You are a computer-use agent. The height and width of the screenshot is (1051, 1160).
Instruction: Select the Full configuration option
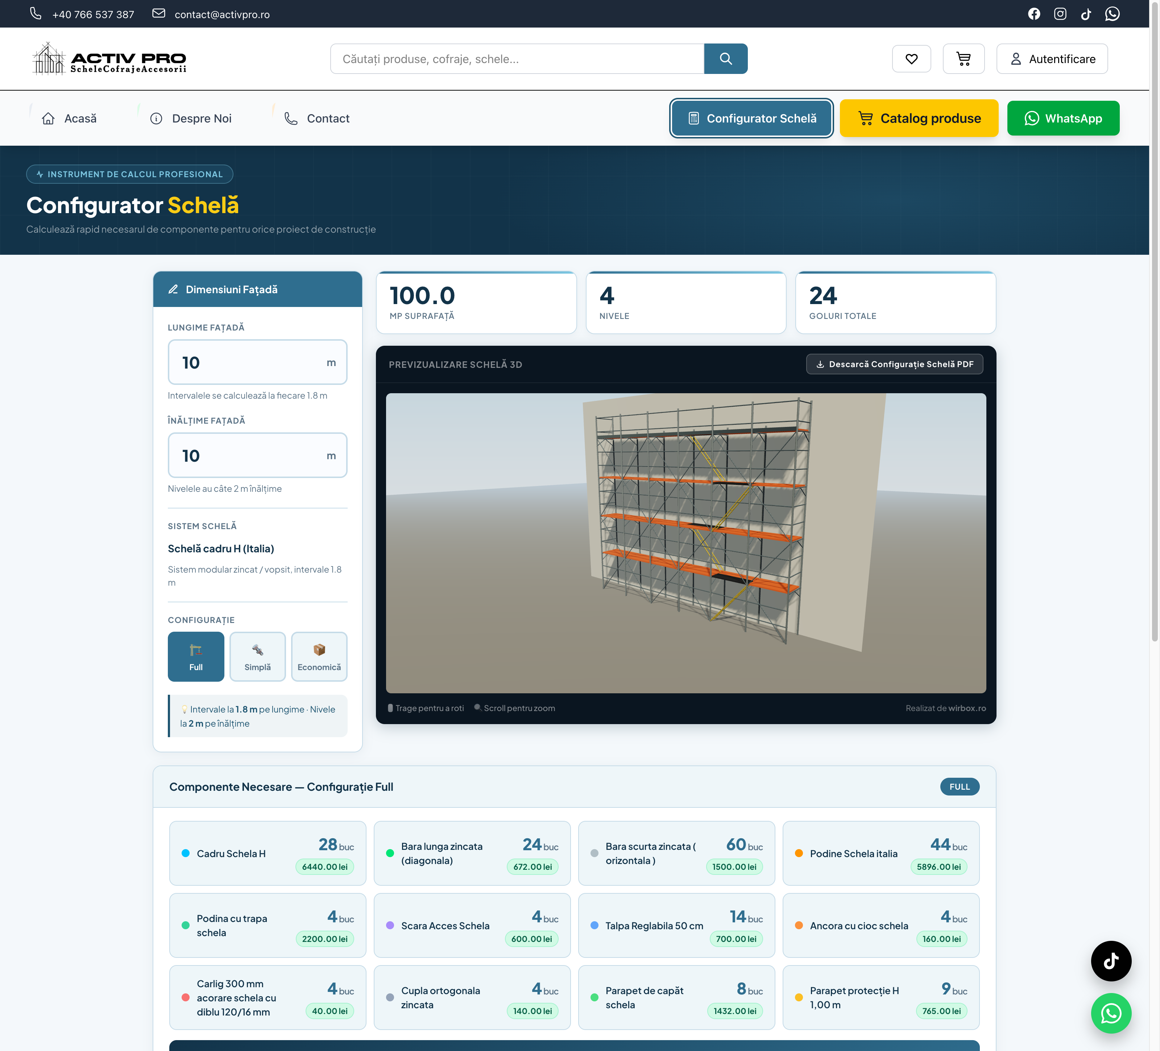pos(196,656)
